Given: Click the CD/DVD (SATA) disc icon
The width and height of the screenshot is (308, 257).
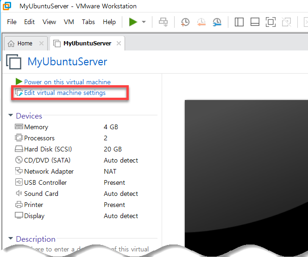Looking at the screenshot, I should (19, 160).
